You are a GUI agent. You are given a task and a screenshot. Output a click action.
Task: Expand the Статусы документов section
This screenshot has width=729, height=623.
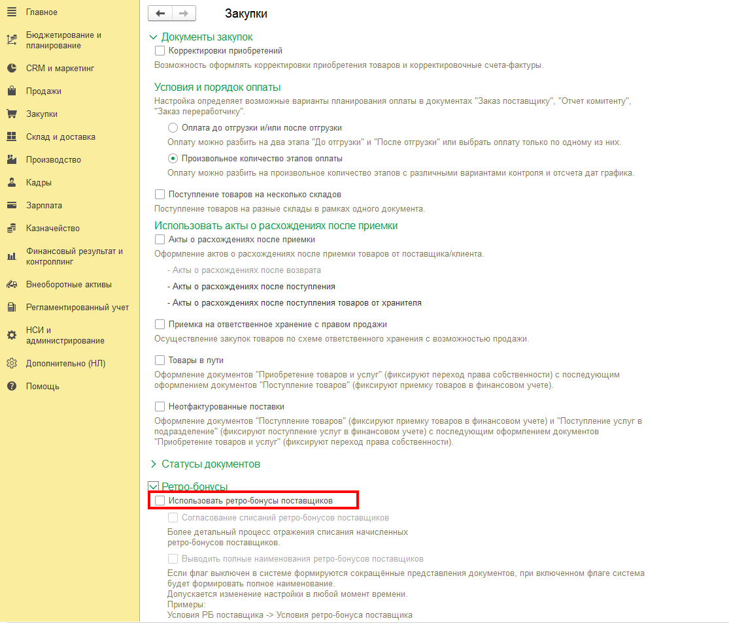point(154,464)
